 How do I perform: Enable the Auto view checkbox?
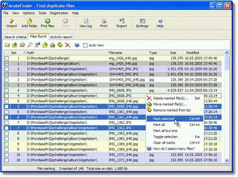coord(85,45)
